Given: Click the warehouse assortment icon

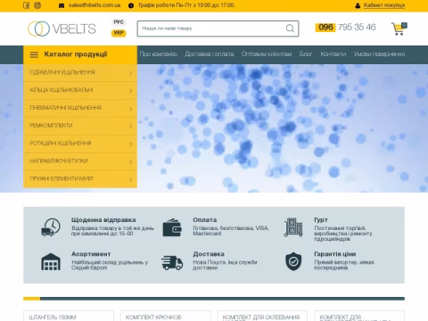Looking at the screenshot, I should [x=51, y=261].
